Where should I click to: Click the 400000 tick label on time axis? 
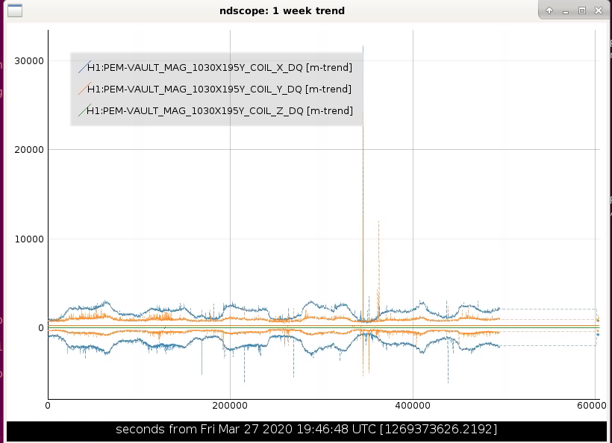pos(413,406)
